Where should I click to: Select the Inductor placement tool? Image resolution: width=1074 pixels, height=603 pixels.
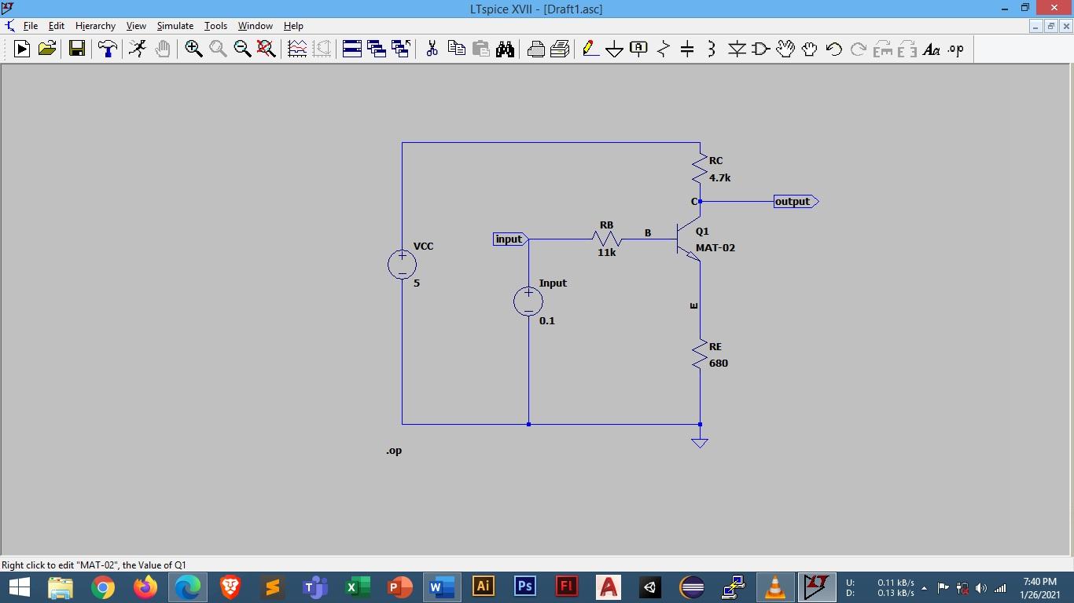pos(712,49)
